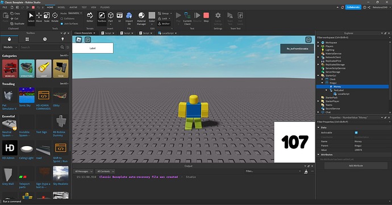Screen dimensions: 392x205
Task: Toggle the Anchor button
Action: (x=164, y=24)
